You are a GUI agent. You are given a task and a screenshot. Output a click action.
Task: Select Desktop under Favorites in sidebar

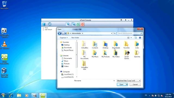tap(66, 45)
